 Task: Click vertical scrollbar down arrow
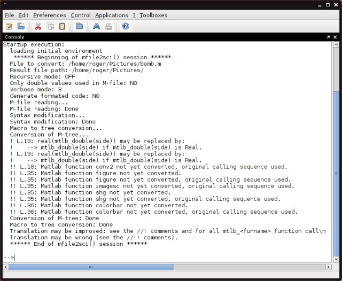pos(336,259)
